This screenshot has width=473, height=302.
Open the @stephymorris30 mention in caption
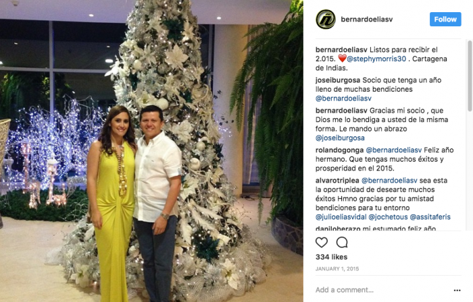(x=376, y=59)
